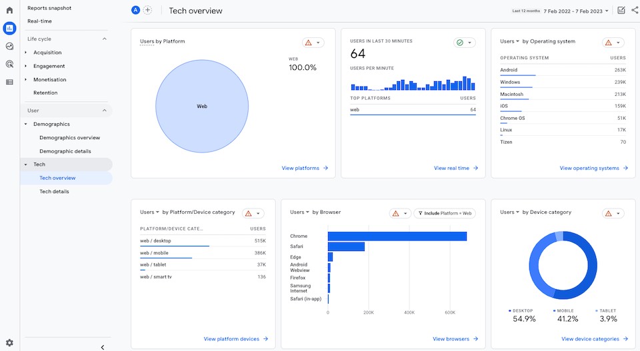Click the Include Platform = Web filter chip

pos(445,213)
